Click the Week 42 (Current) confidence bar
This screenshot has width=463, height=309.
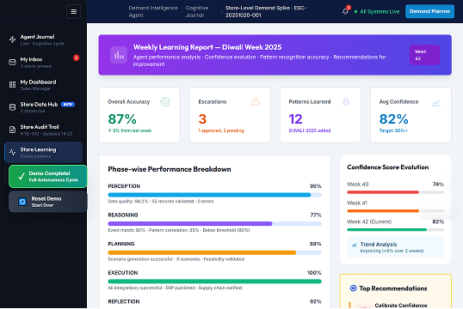(x=395, y=229)
